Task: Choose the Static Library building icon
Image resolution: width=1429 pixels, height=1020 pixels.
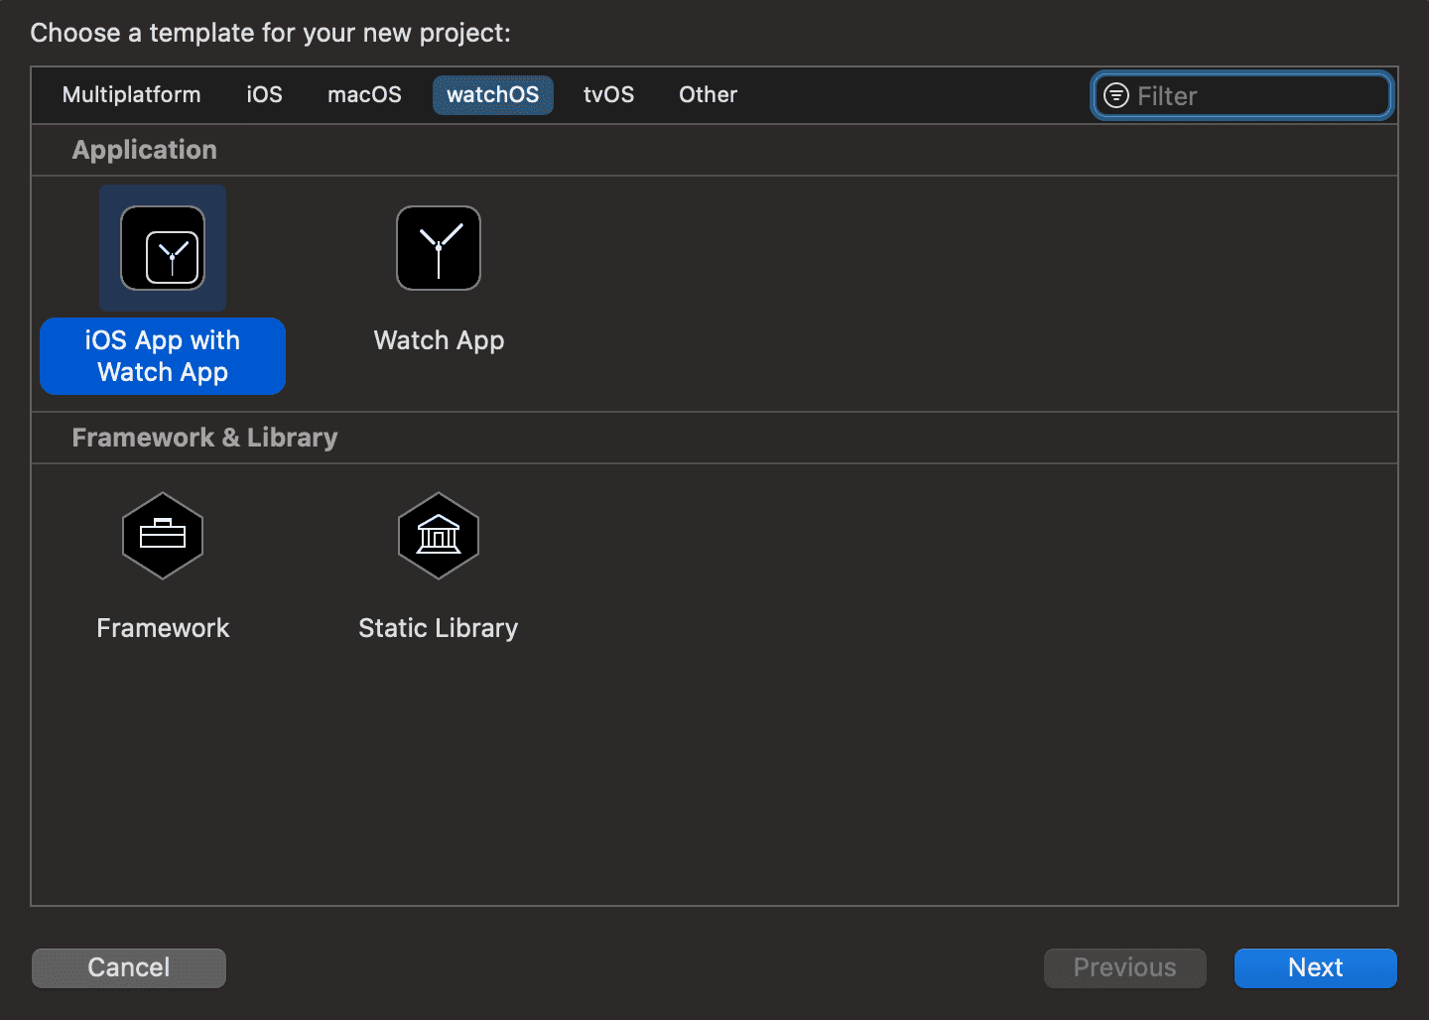Action: coord(439,536)
